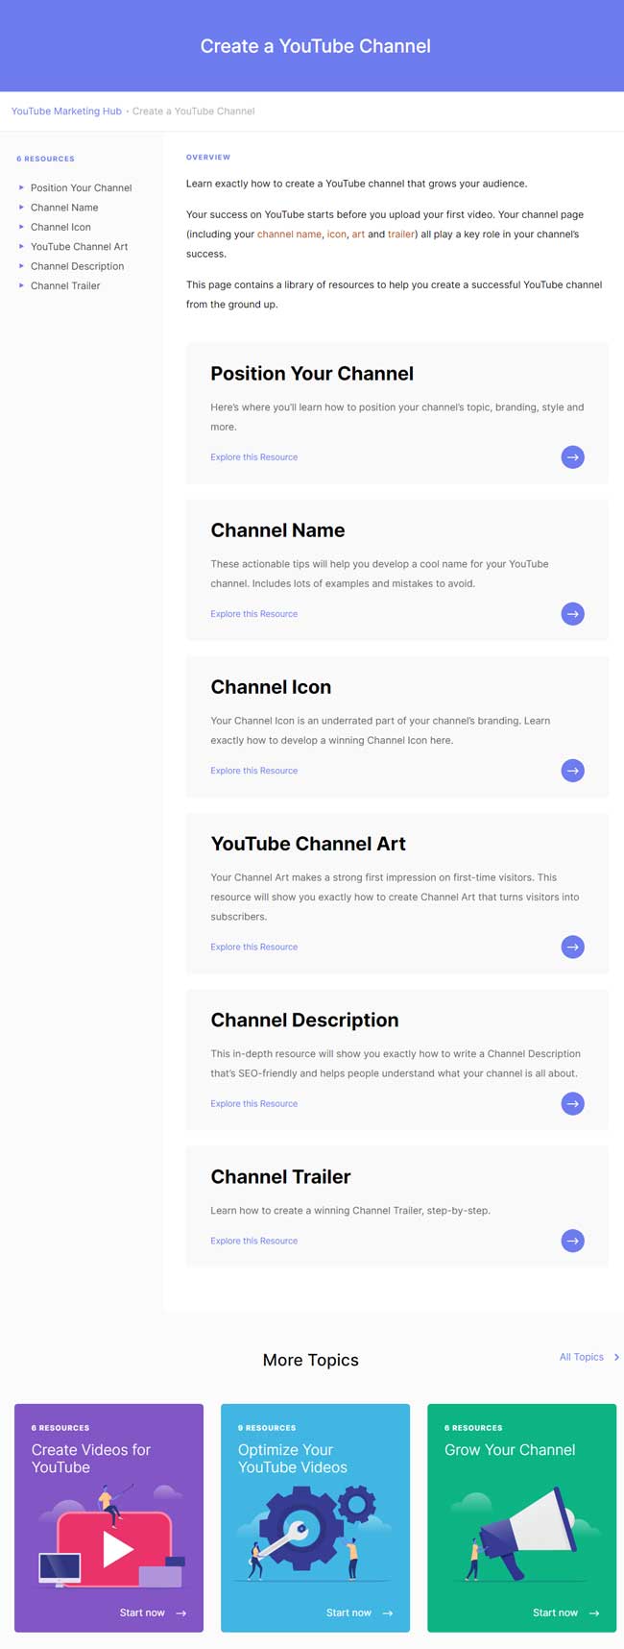Viewport: 624px width, 1649px height.
Task: Jump to Channel Trailer from sidebar
Action: coord(65,286)
